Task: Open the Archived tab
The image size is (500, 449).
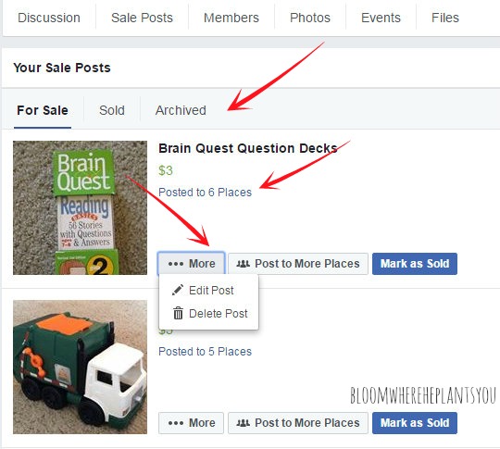Action: coord(181,110)
